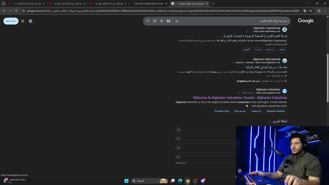Launch Microsoft Edge from the taskbar

180,181
